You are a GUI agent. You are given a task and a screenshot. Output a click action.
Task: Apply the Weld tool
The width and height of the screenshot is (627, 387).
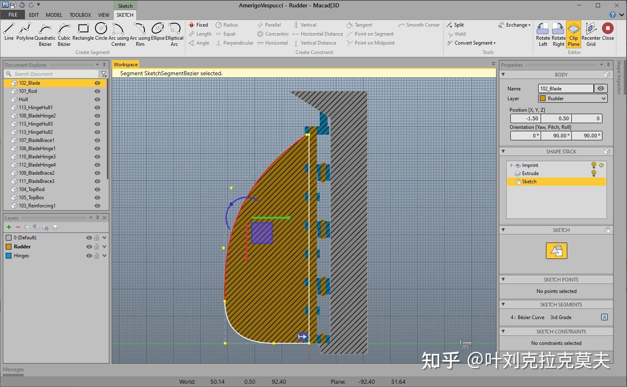point(457,34)
